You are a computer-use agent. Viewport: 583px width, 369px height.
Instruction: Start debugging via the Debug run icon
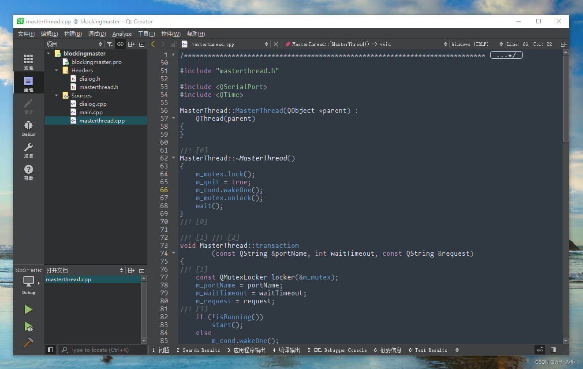point(28,326)
